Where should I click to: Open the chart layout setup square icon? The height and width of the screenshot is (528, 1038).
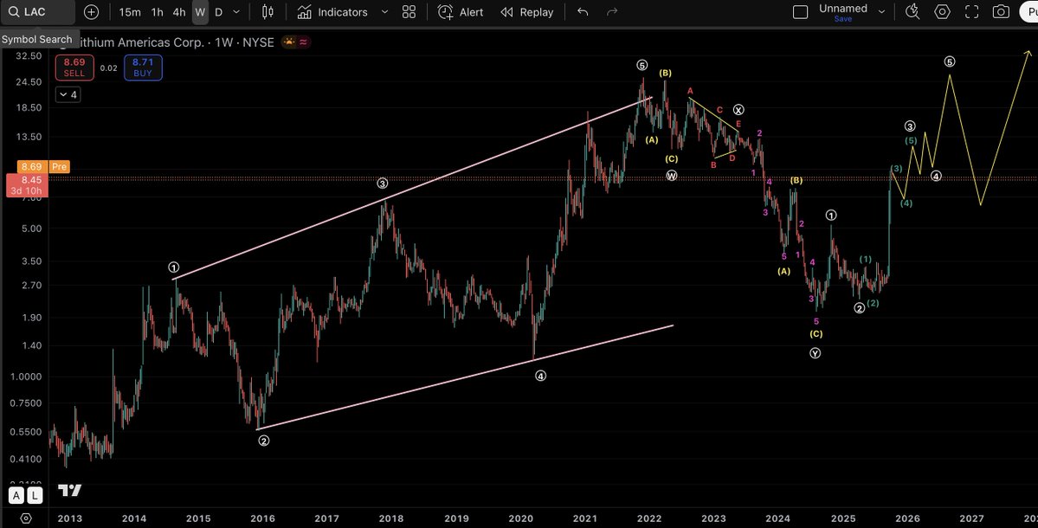click(800, 12)
